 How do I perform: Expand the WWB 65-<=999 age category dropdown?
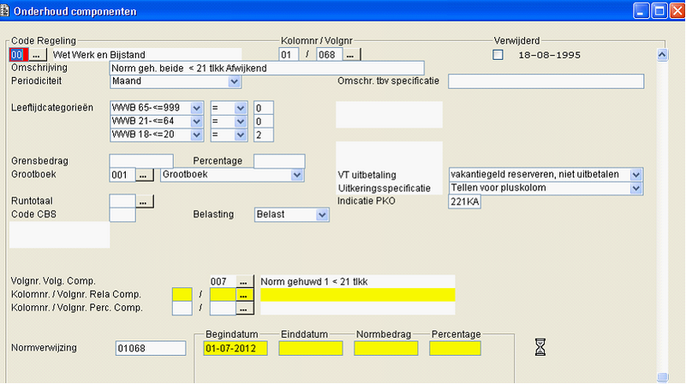tap(196, 108)
